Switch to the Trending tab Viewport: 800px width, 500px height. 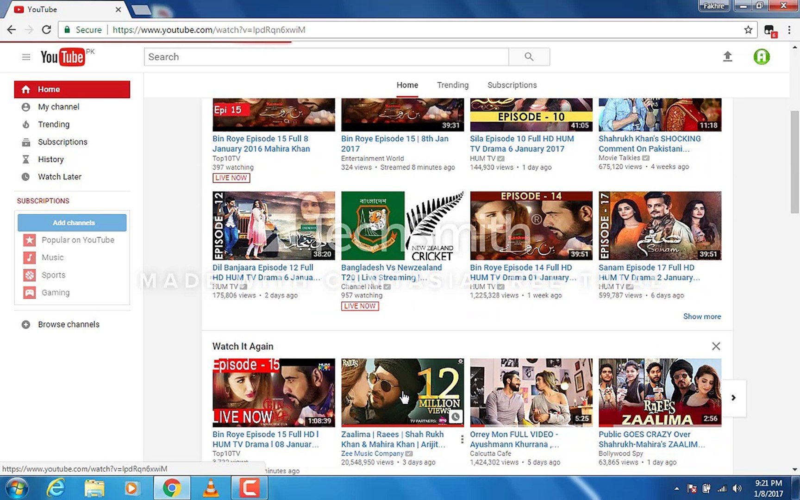[x=452, y=85]
